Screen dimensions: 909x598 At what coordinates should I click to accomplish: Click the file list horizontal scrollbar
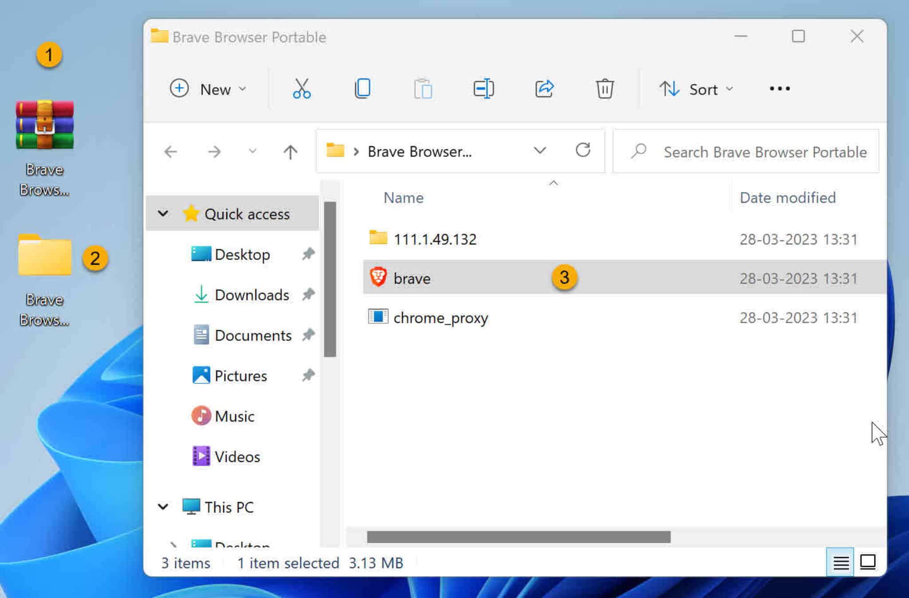click(x=518, y=537)
